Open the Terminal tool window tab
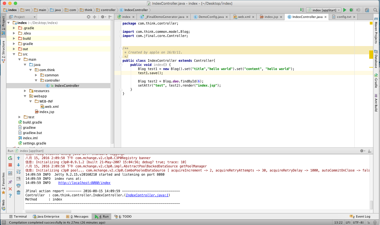 (x=18, y=216)
